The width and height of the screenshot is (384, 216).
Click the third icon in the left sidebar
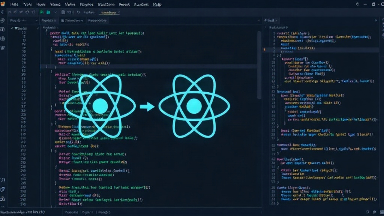(x=3, y=39)
